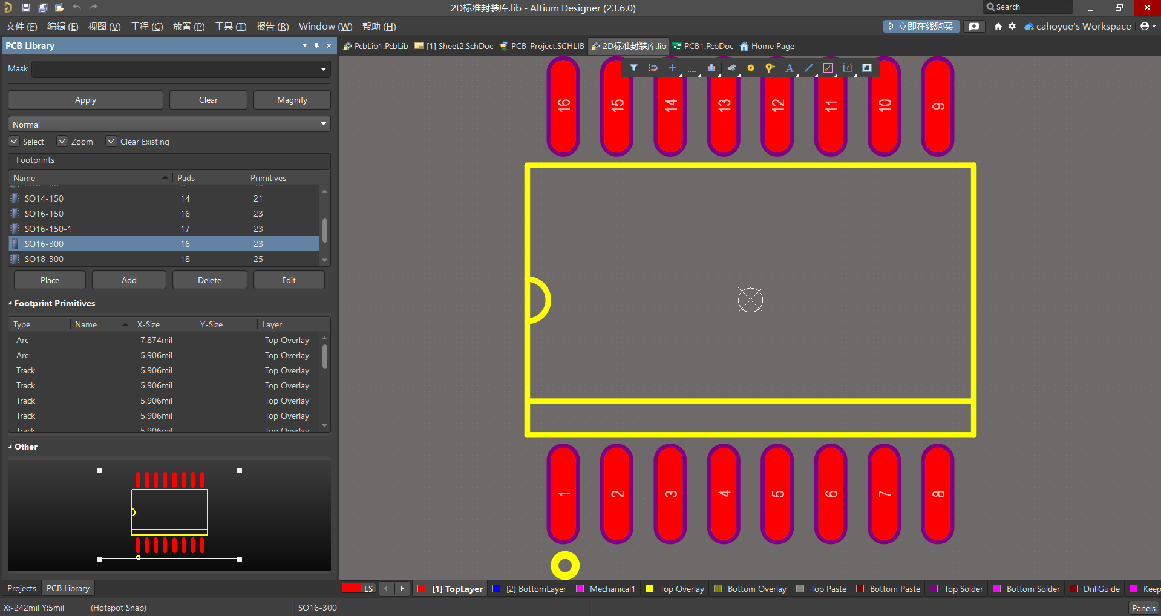This screenshot has width=1161, height=616.
Task: Select the Place Line tool
Action: [809, 68]
